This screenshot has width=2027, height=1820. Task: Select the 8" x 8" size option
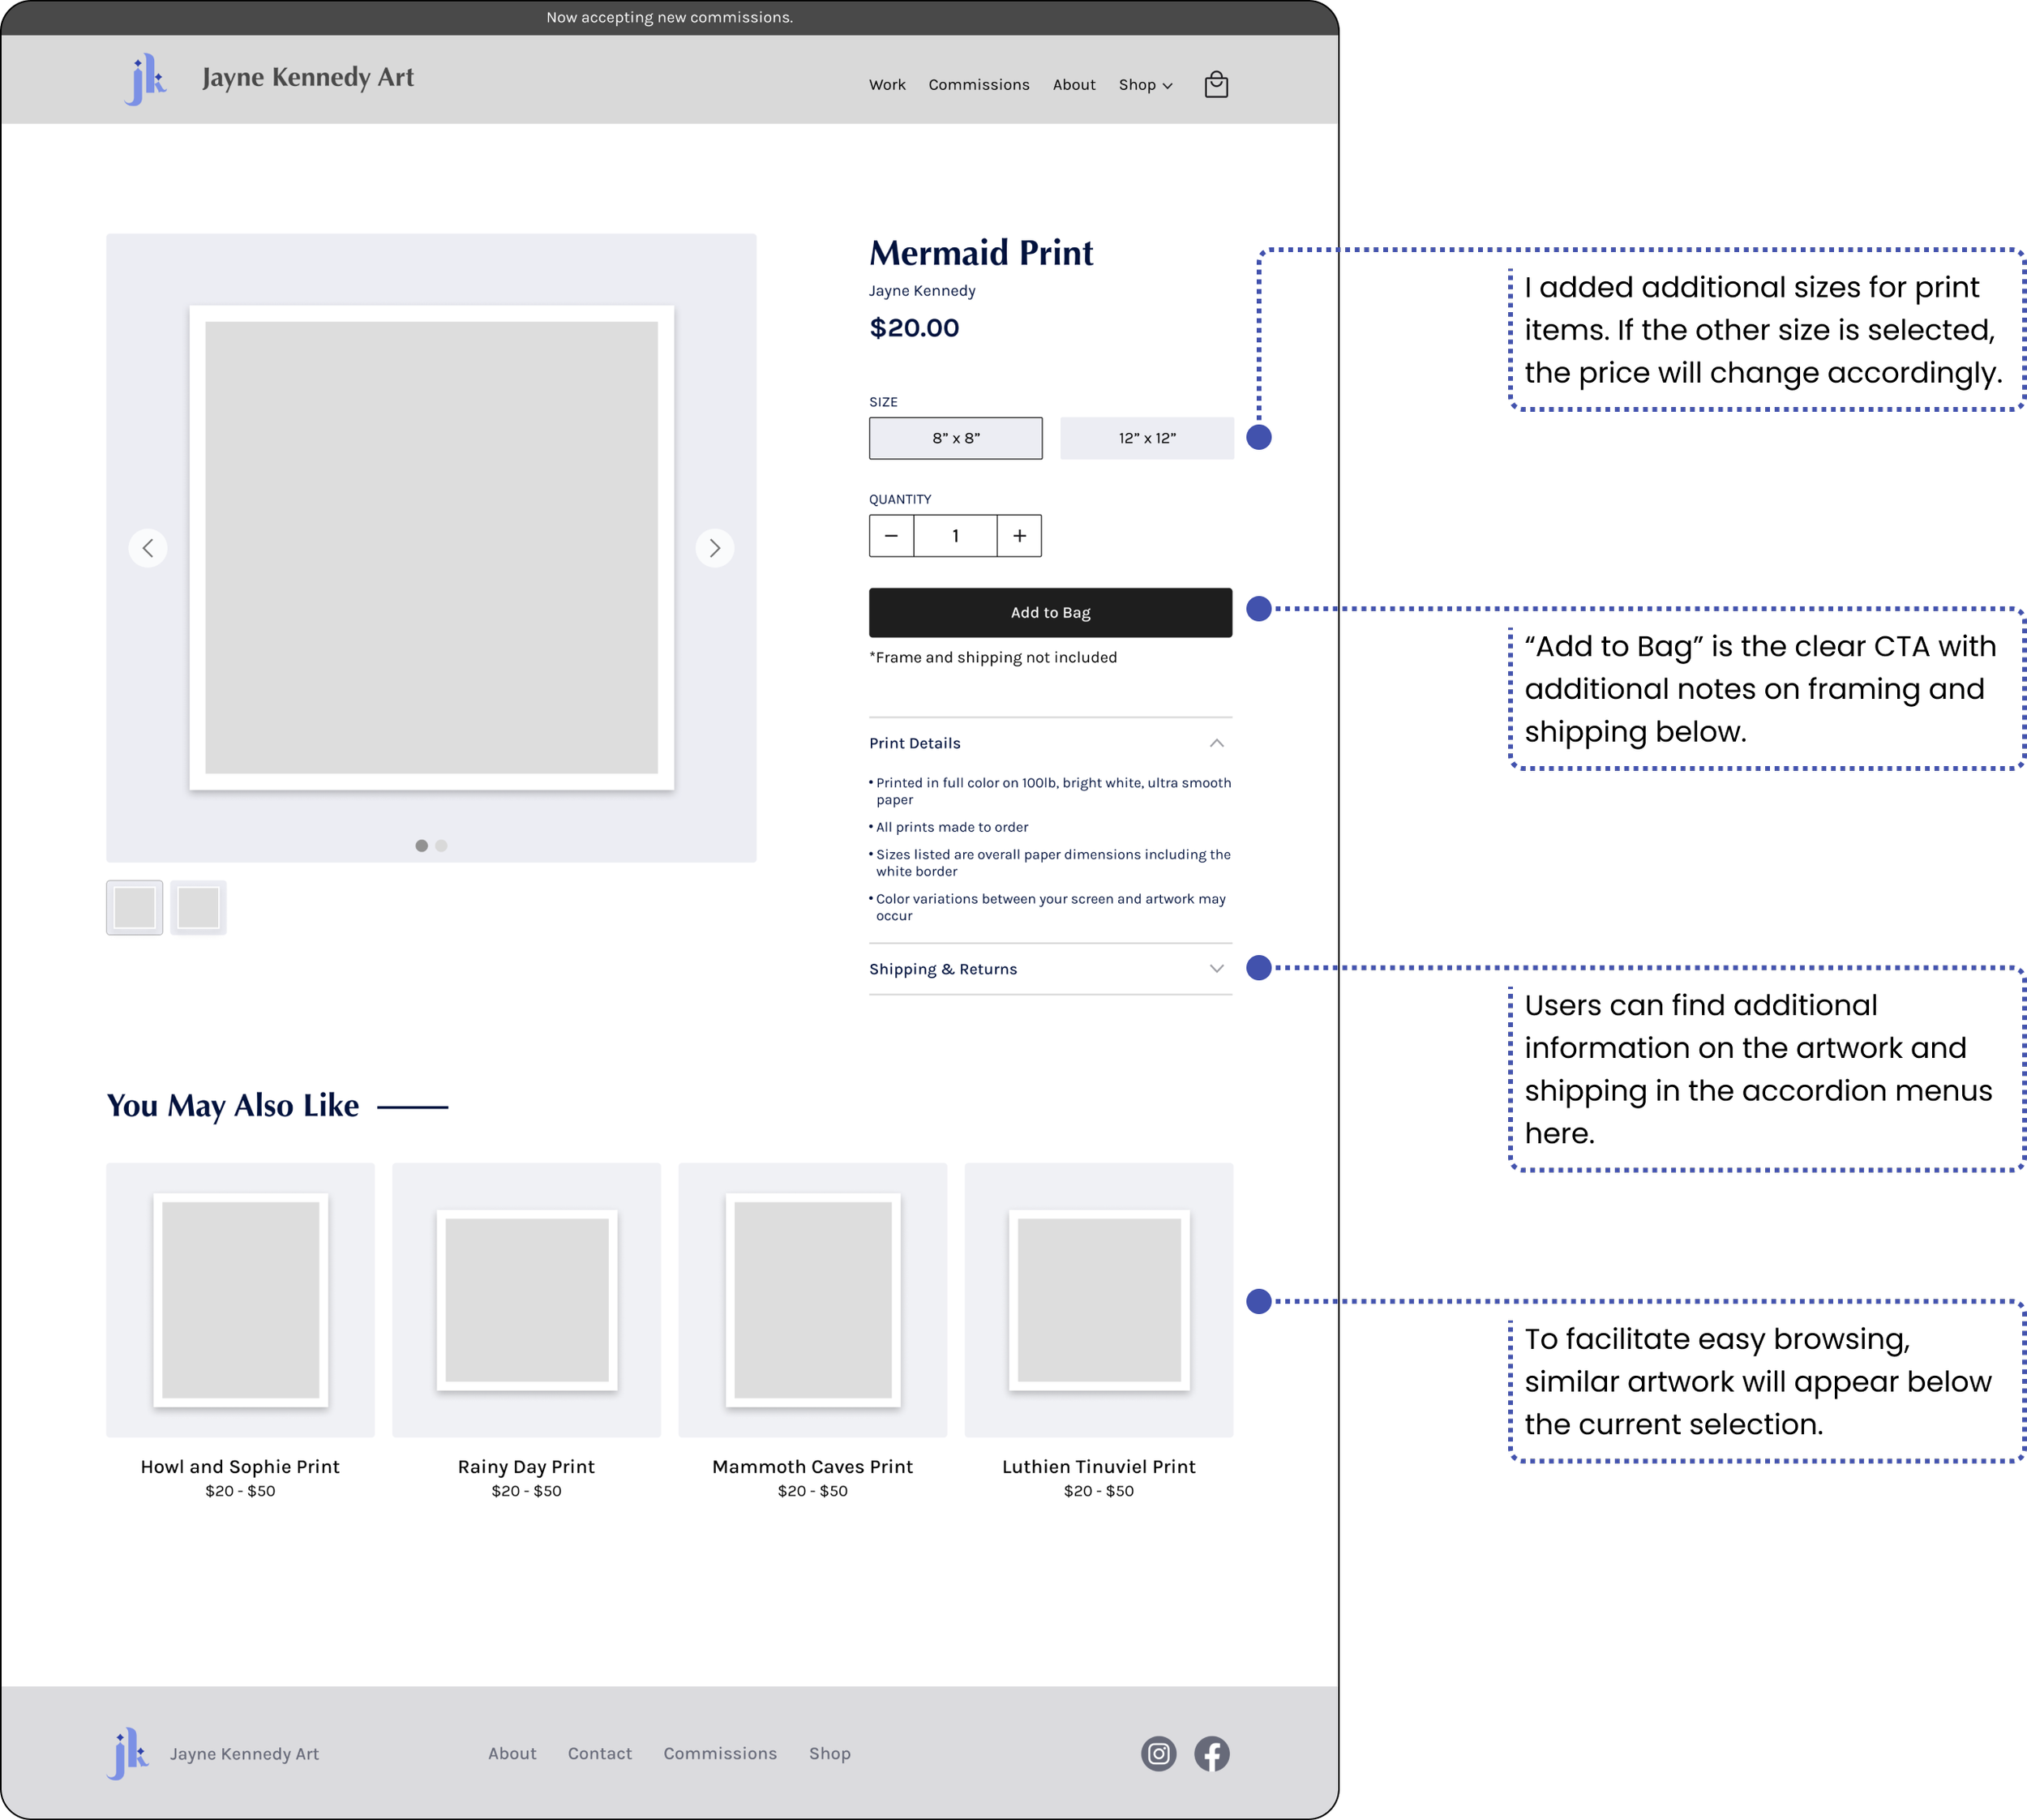tap(955, 438)
